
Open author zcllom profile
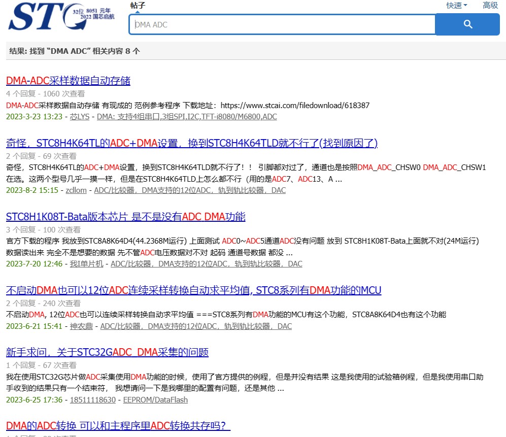point(76,190)
